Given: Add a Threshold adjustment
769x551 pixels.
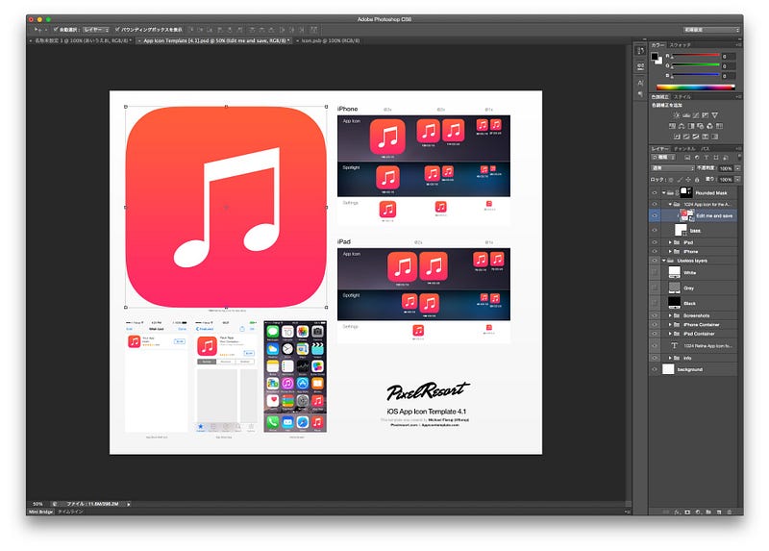Looking at the screenshot, I should [x=696, y=137].
